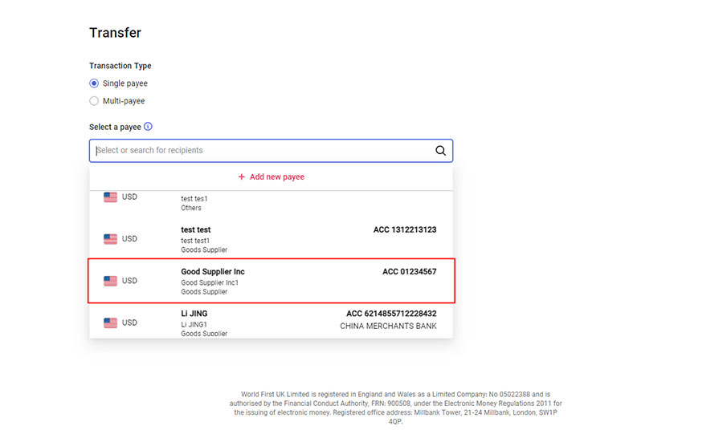Choose the test test payee name
The height and width of the screenshot is (430, 723).
[x=196, y=230]
